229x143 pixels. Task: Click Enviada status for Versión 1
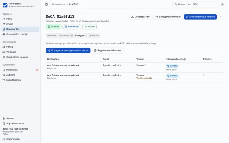[172, 76]
